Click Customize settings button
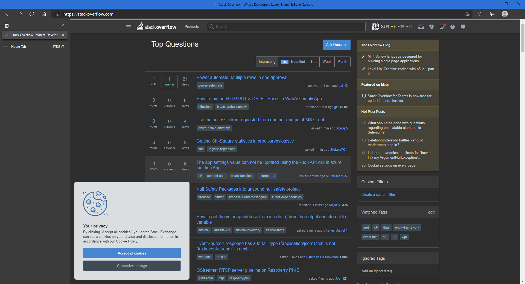This screenshot has height=284, width=525. click(x=132, y=266)
